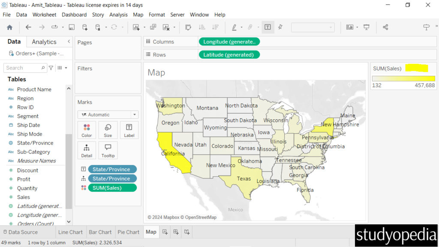Open the Automatic mark type dropdown

coord(108,114)
